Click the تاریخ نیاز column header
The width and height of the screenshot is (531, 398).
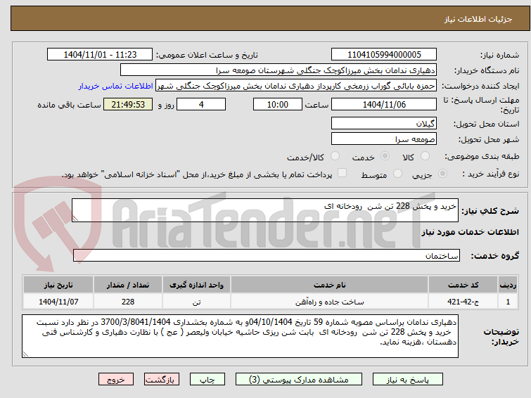click(58, 285)
